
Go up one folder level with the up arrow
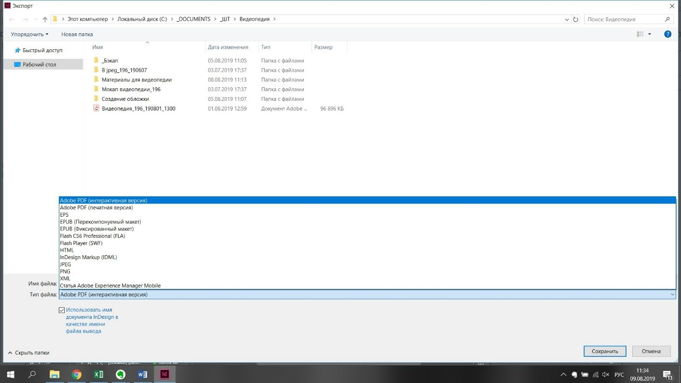45,19
